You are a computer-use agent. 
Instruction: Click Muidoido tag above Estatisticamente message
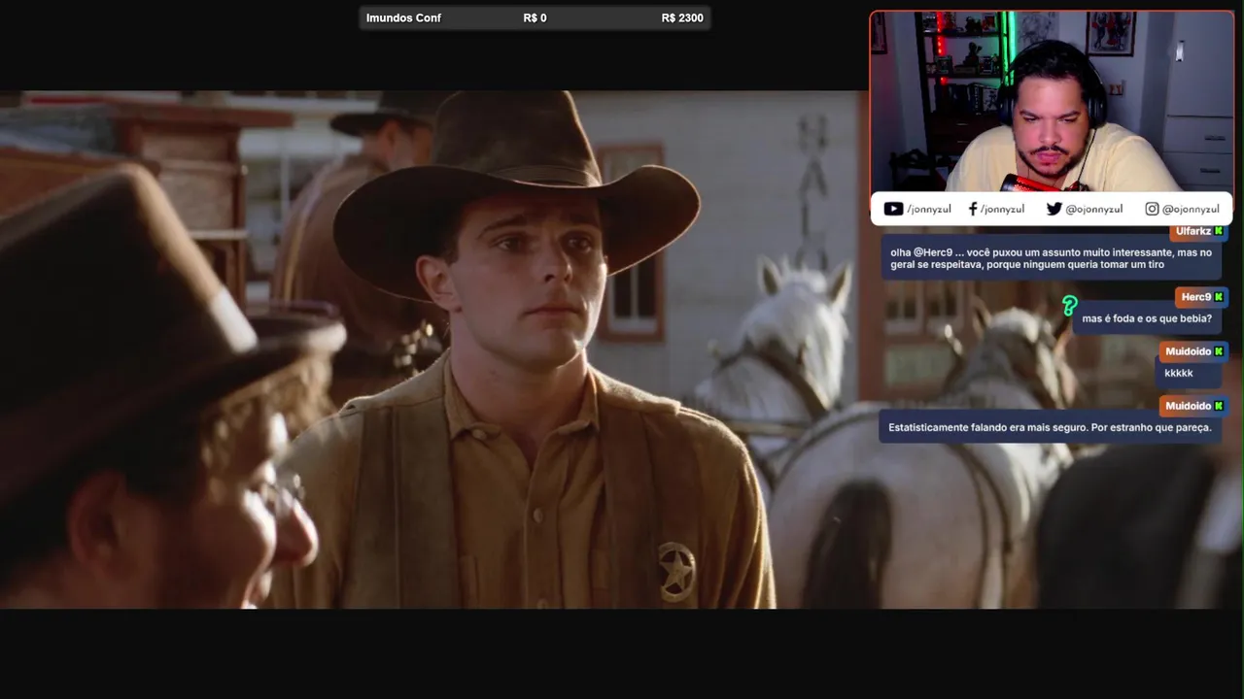tap(1193, 406)
